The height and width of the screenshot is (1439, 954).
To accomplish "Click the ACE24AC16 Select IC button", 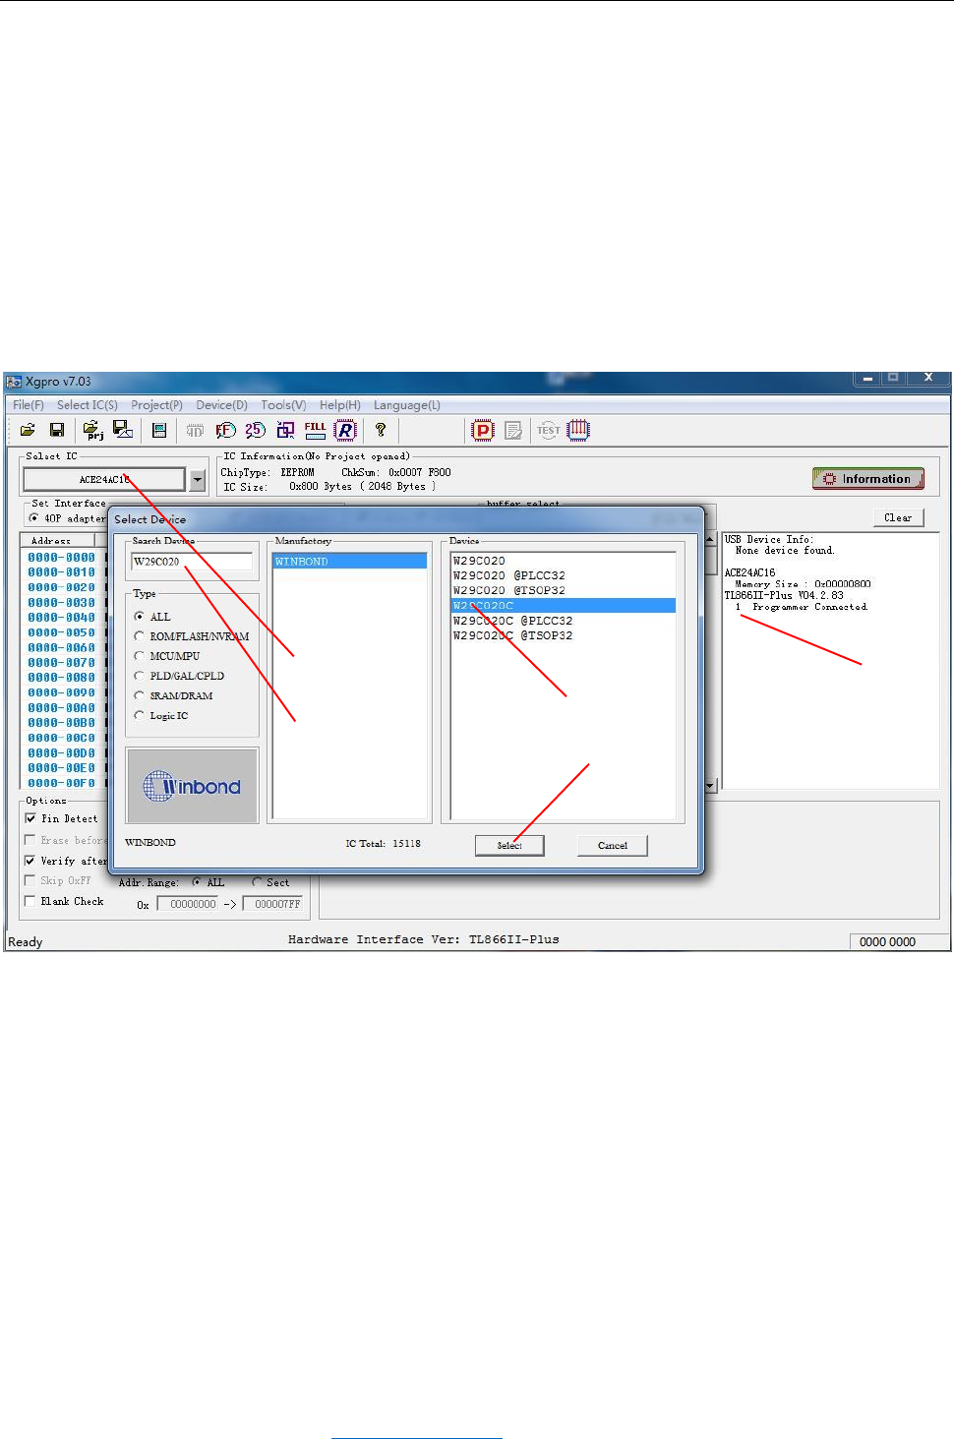I will pyautogui.click(x=104, y=480).
